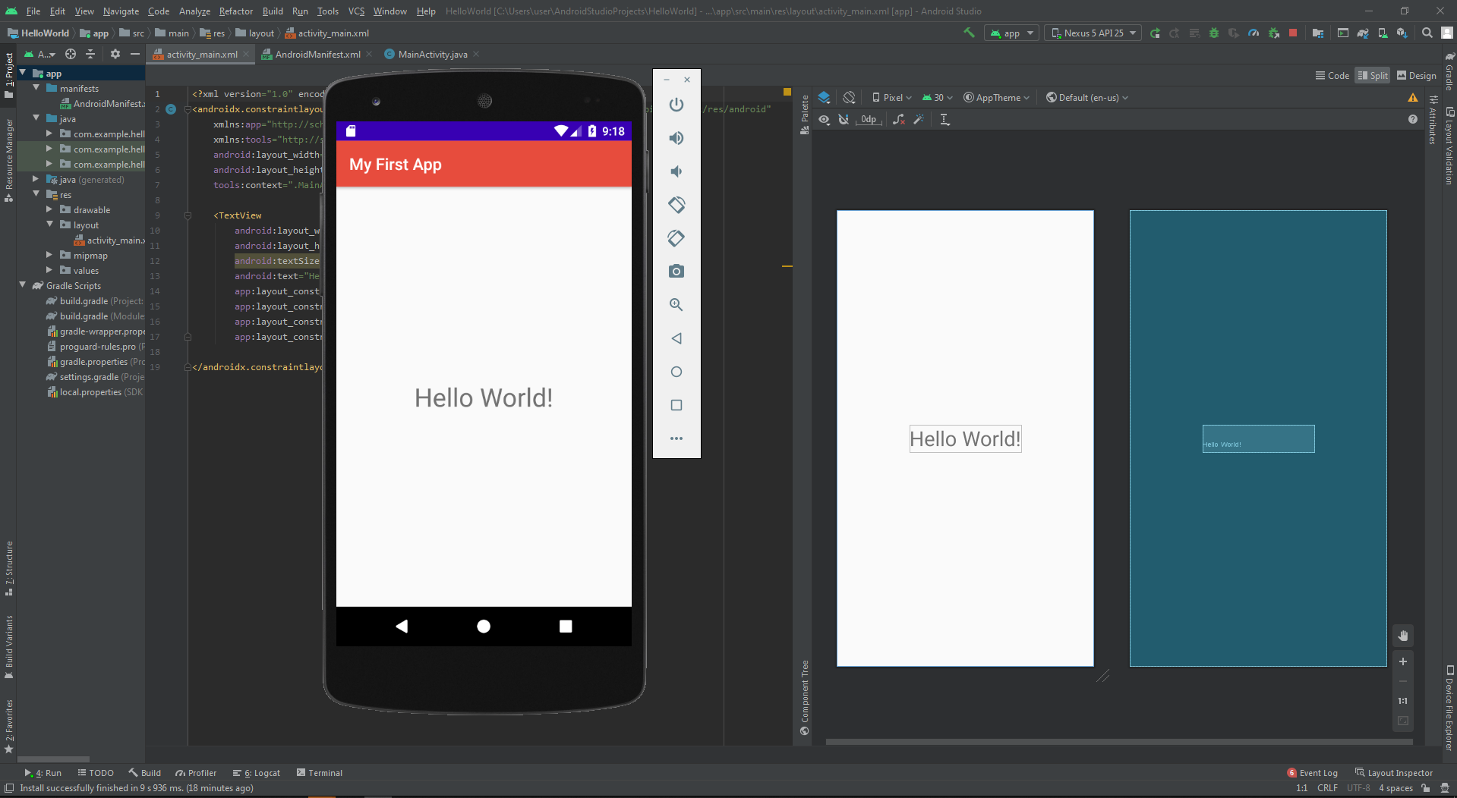Expand the drawable folder in project tree

50,209
